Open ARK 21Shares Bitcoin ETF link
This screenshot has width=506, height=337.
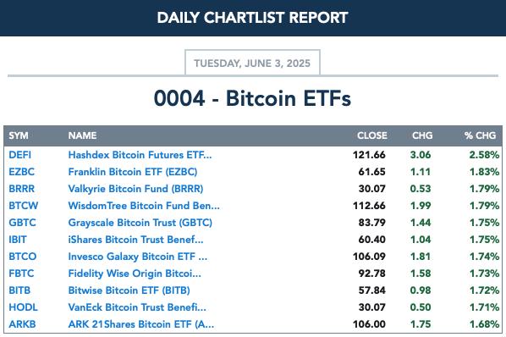pyautogui.click(x=141, y=324)
